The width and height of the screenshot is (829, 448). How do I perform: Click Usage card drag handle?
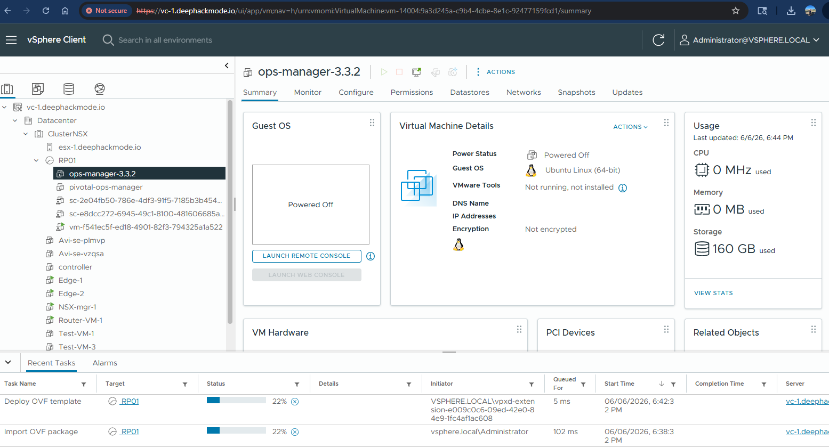coord(814,123)
